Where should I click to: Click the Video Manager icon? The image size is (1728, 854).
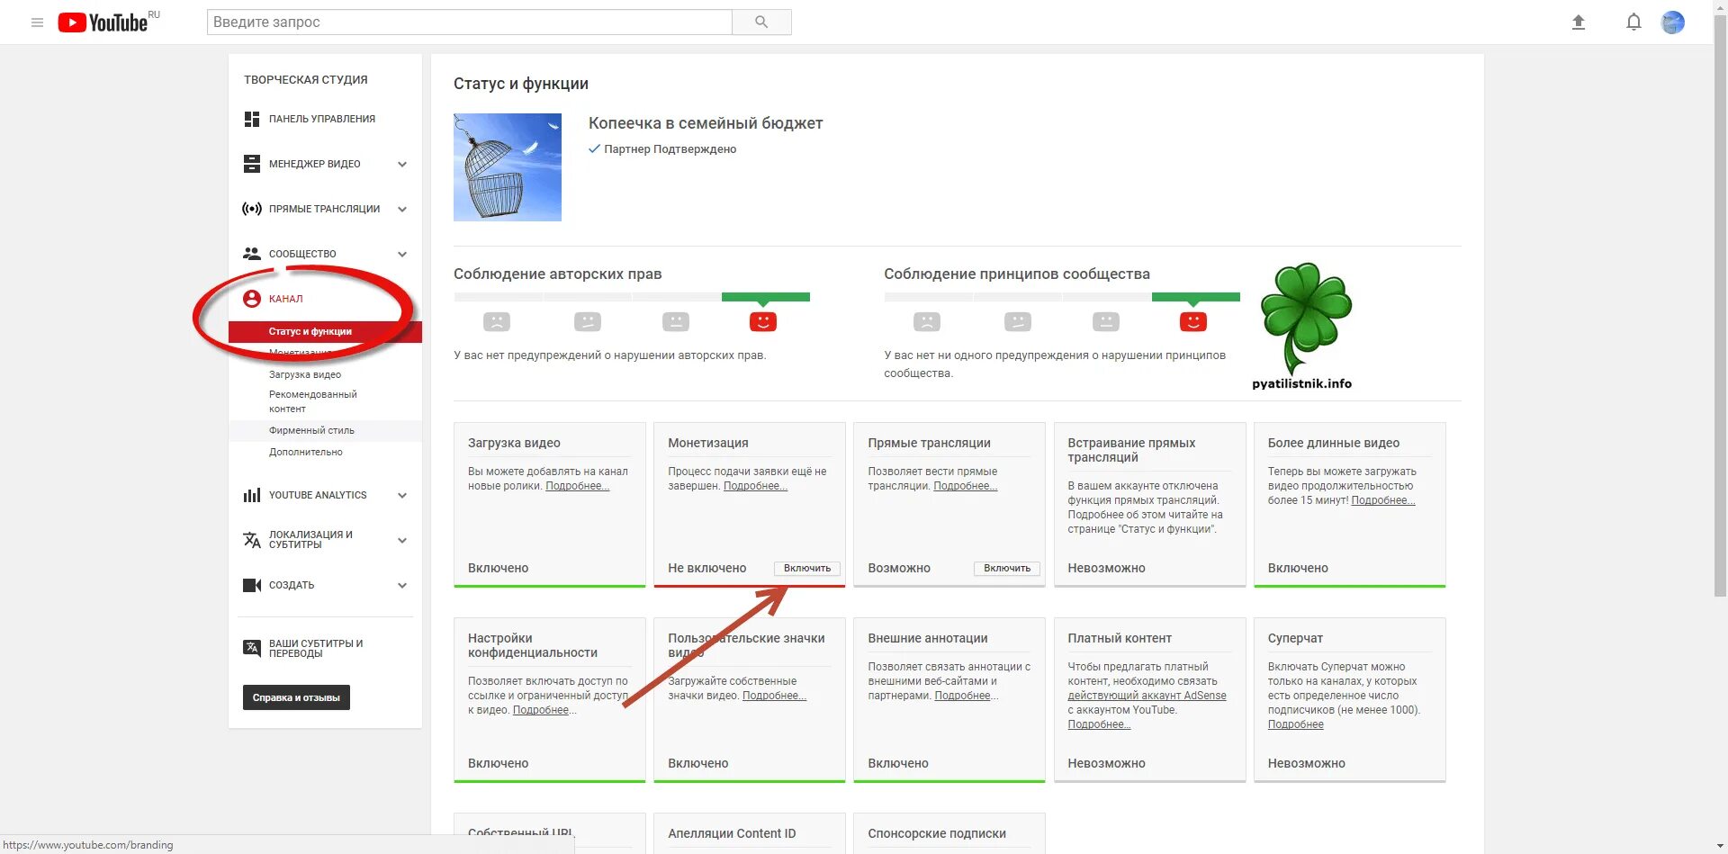pyautogui.click(x=252, y=164)
